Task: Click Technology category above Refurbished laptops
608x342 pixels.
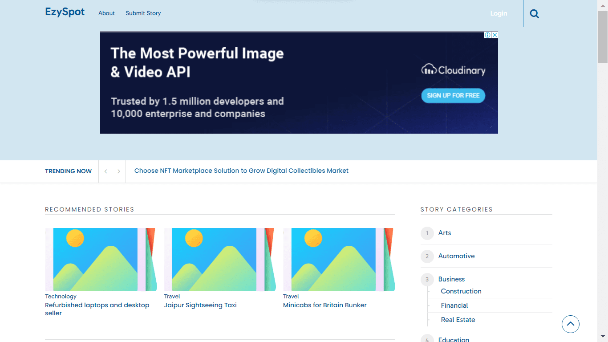Action: 61,296
